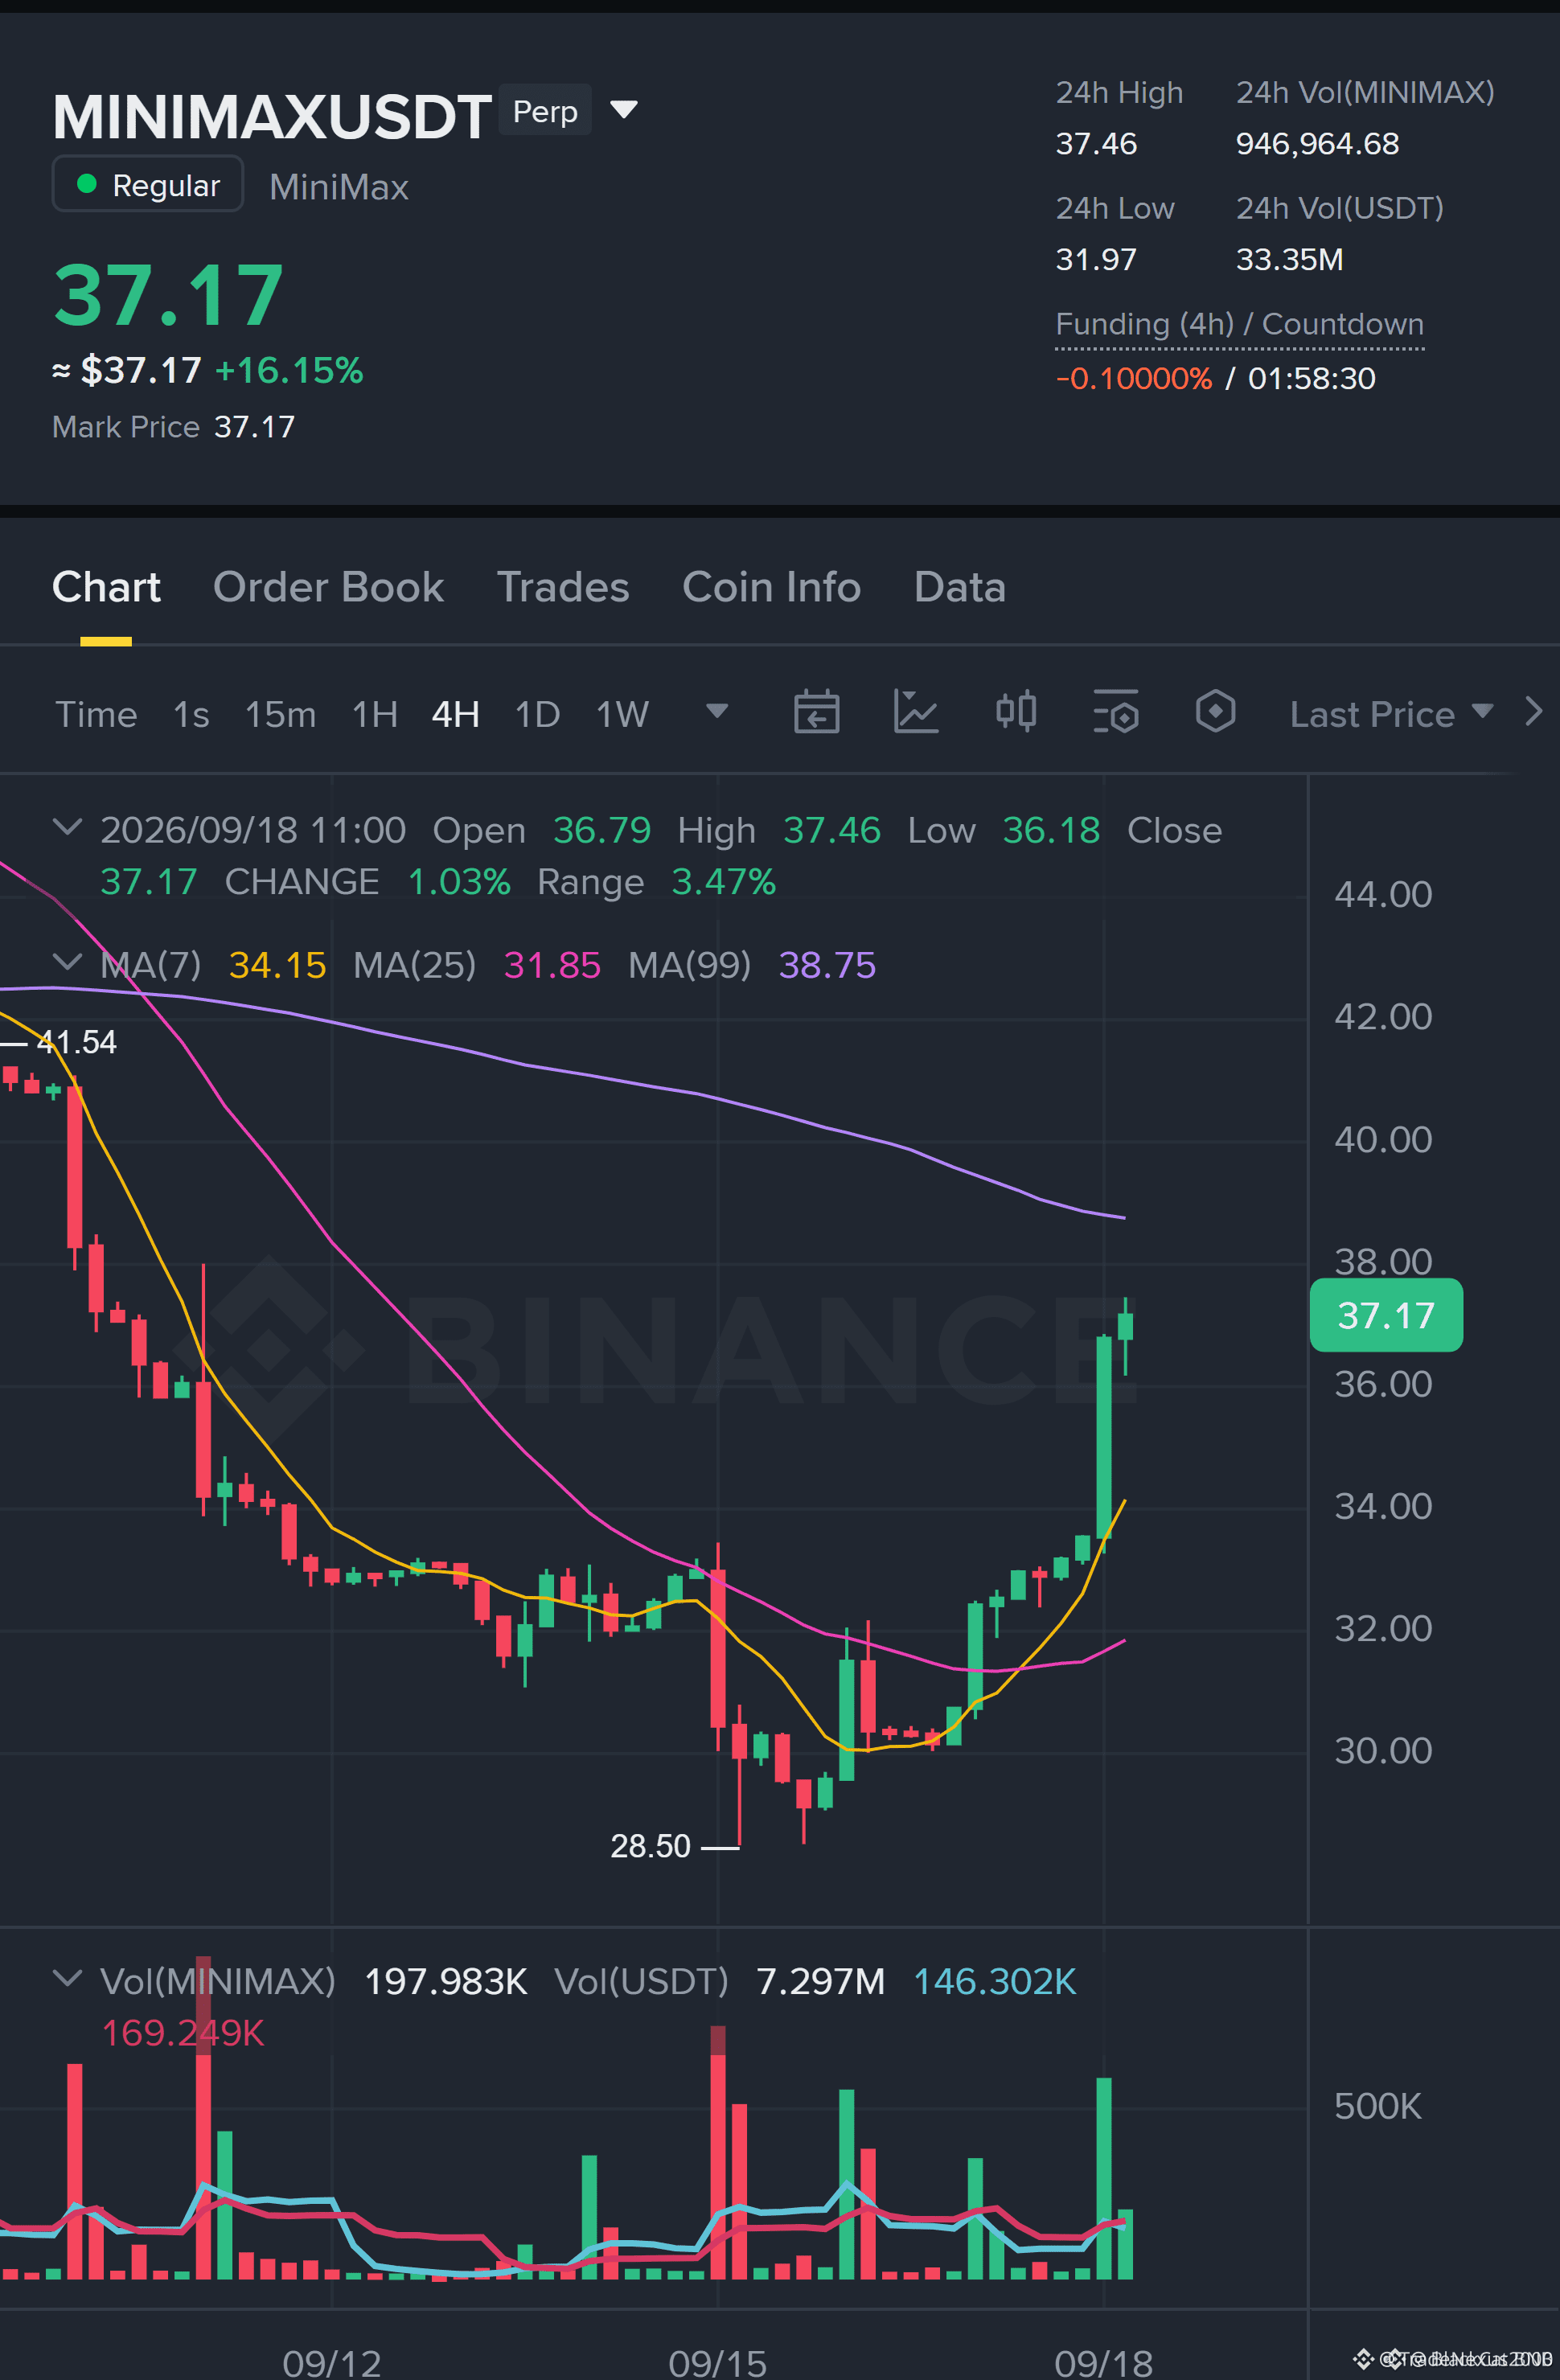Open the calendar jump-to-date icon
Viewport: 1560px width, 2380px height.
click(816, 713)
